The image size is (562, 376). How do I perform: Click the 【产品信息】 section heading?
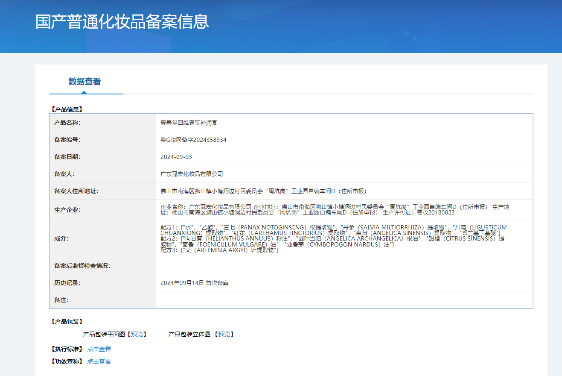66,109
